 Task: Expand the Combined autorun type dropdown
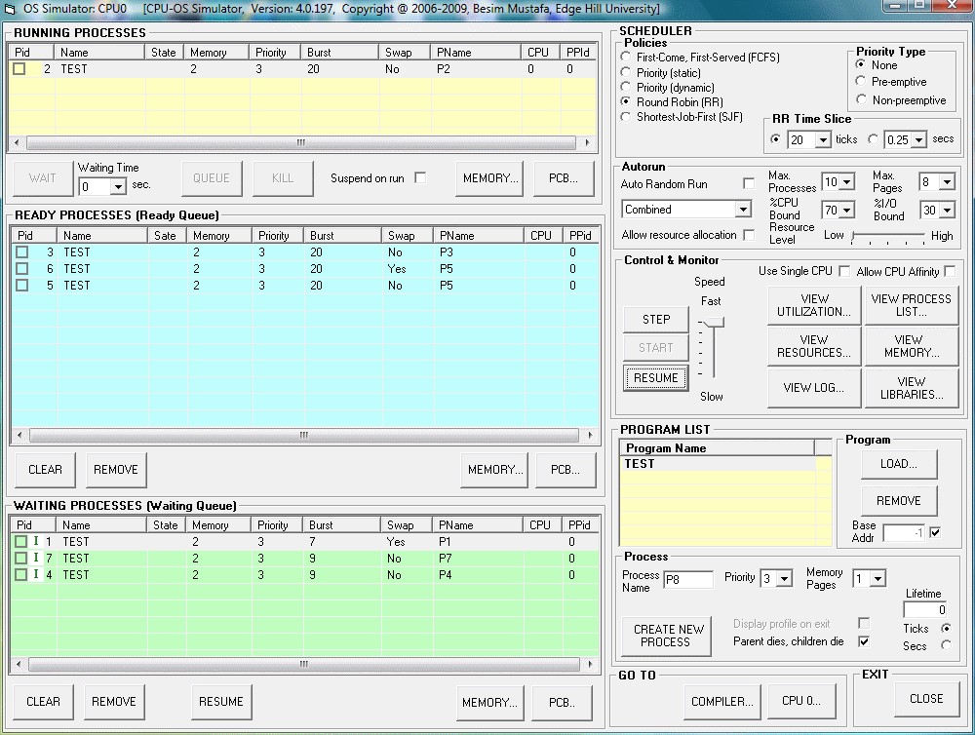pyautogui.click(x=743, y=210)
